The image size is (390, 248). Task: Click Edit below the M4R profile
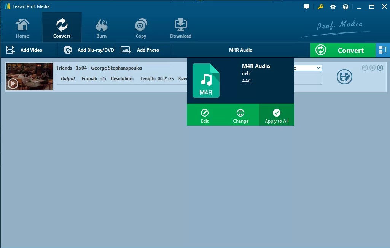(x=205, y=115)
